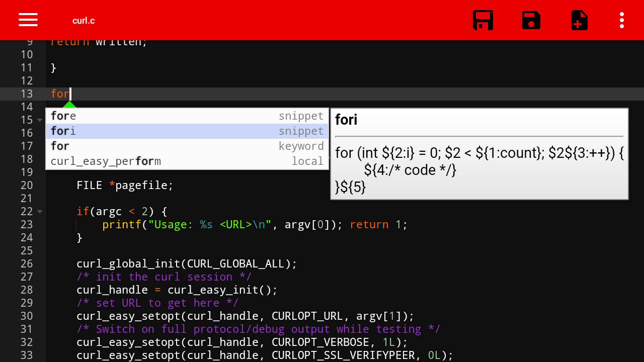Create a new file
The width and height of the screenshot is (644, 362).
579,20
